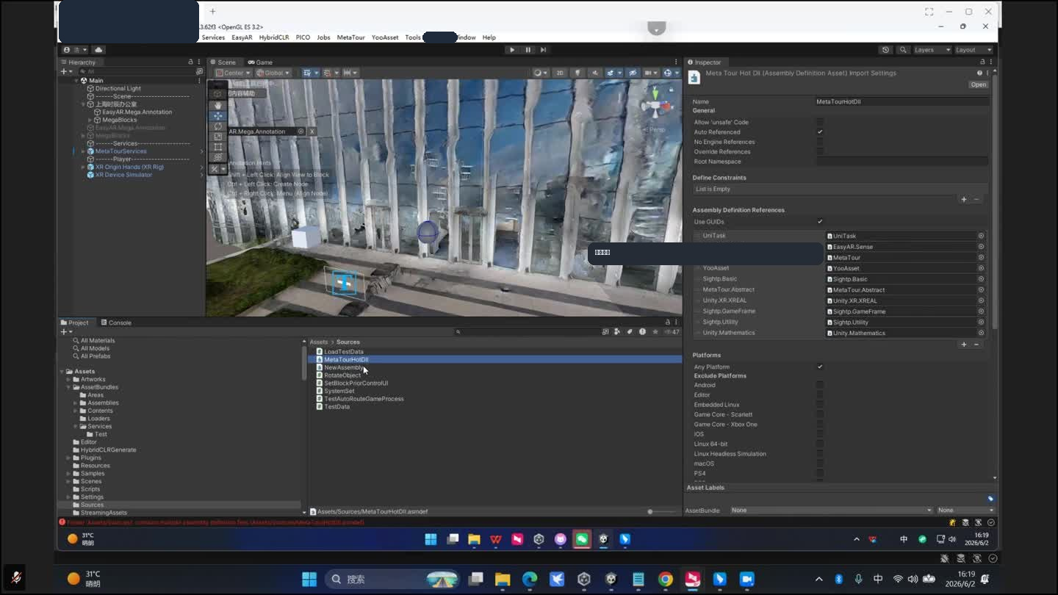Viewport: 1058px width, 595px height.
Task: Open the draw mode shading dropdown
Action: pyautogui.click(x=540, y=73)
